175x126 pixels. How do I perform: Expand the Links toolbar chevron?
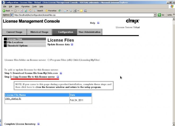(174, 15)
